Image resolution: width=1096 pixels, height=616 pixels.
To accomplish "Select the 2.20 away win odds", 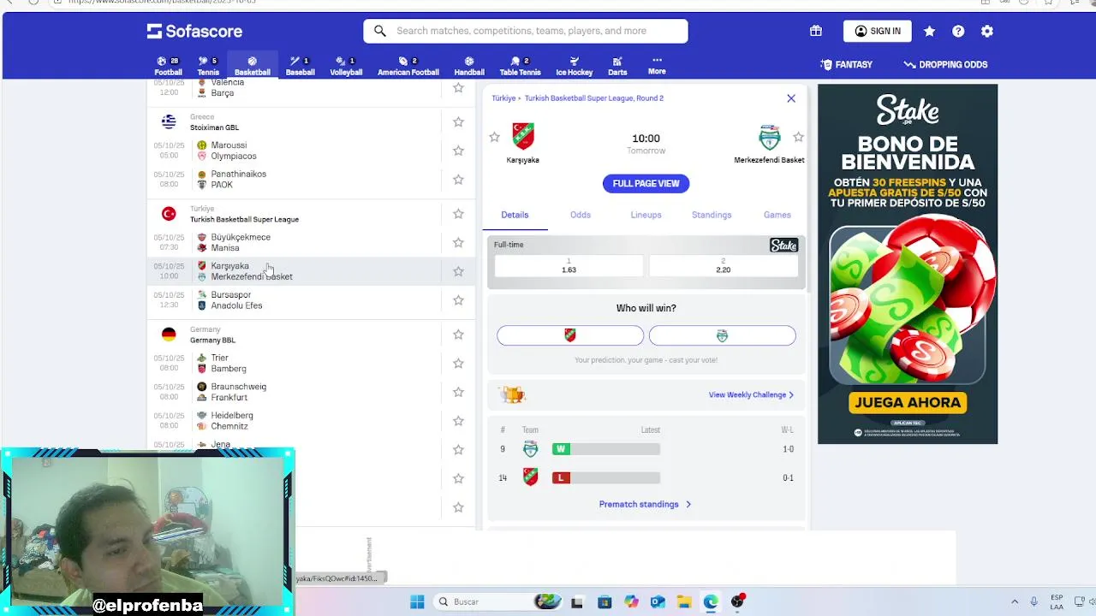I will (x=724, y=266).
